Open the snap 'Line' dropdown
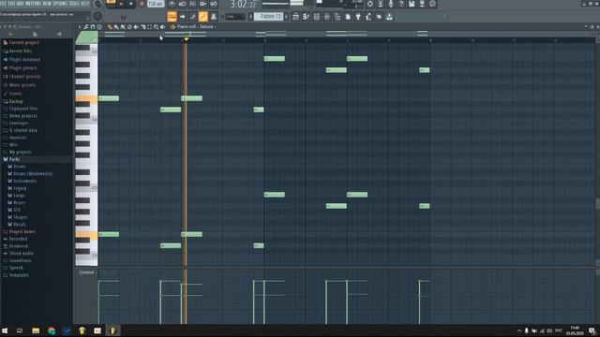Viewport: 600px width, 337px height. click(x=235, y=17)
